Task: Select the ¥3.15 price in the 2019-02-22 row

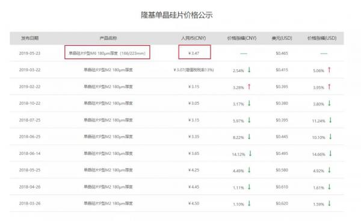Action: (194, 87)
